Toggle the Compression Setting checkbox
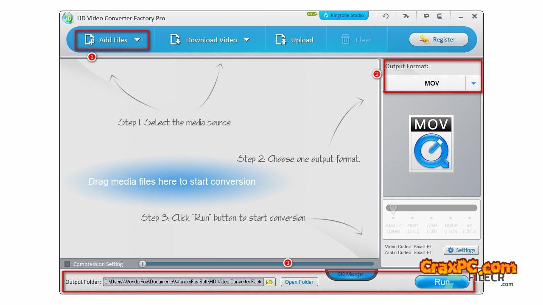 (67, 264)
